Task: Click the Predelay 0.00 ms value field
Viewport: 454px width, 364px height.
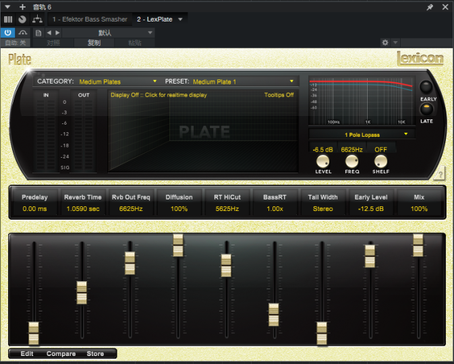Action: (x=34, y=209)
